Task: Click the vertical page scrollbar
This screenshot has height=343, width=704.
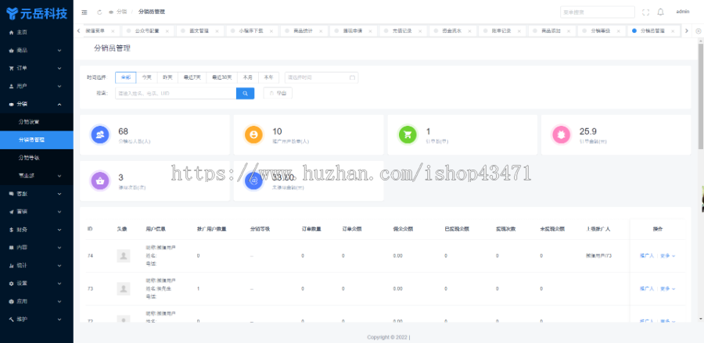Action: click(700, 96)
